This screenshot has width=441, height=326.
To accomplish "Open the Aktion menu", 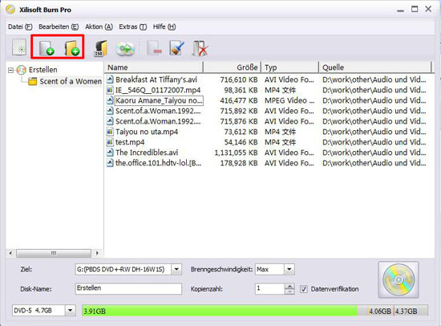I will tap(99, 26).
